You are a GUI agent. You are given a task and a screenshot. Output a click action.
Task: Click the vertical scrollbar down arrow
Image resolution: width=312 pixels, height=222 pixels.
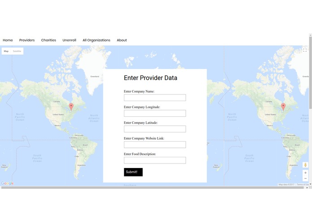pyautogui.click(x=310, y=184)
